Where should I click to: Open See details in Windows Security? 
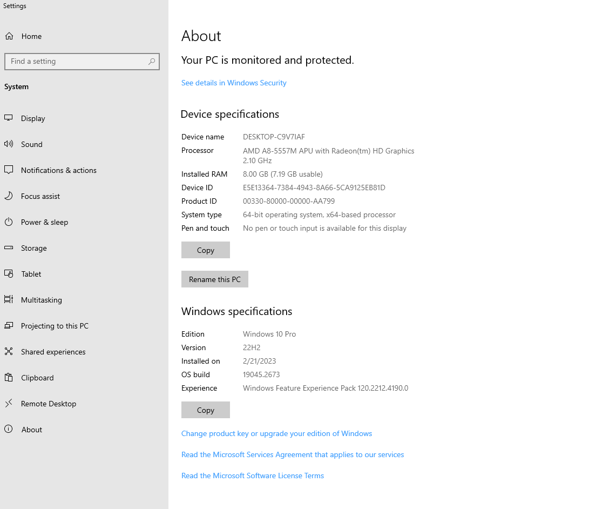pyautogui.click(x=234, y=83)
